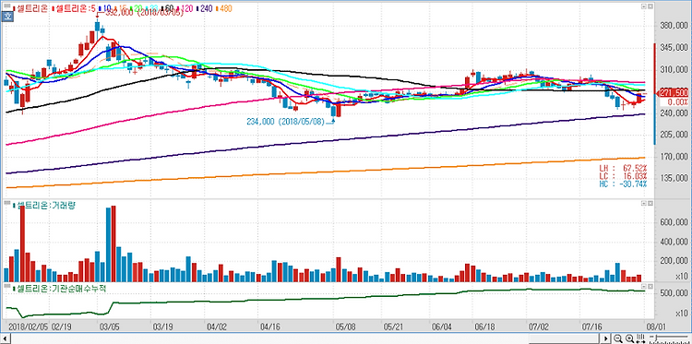The image size is (692, 344).
Task: Click the 셀트리온:거래량 volume legend
Action: coord(44,206)
